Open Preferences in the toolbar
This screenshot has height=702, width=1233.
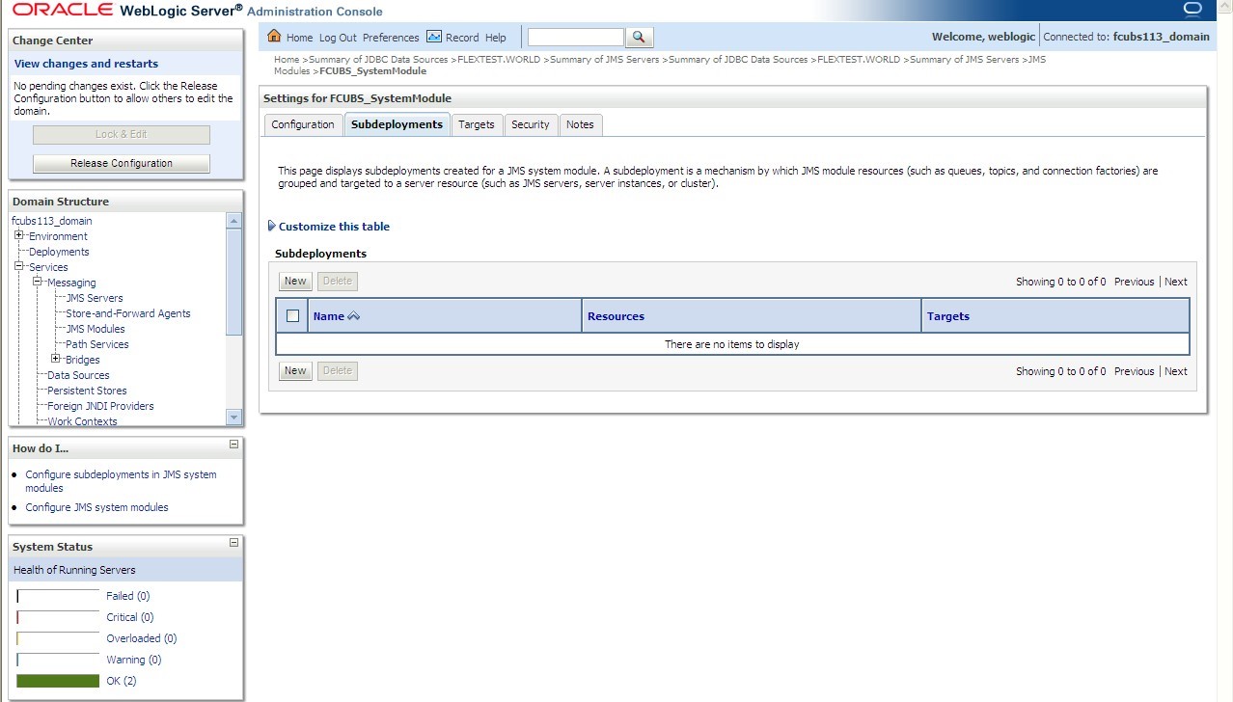(391, 38)
